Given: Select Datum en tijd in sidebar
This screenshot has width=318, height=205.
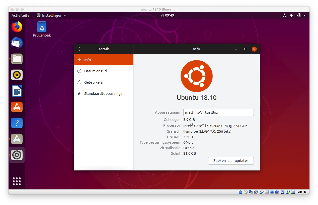Looking at the screenshot, I should click(x=95, y=71).
